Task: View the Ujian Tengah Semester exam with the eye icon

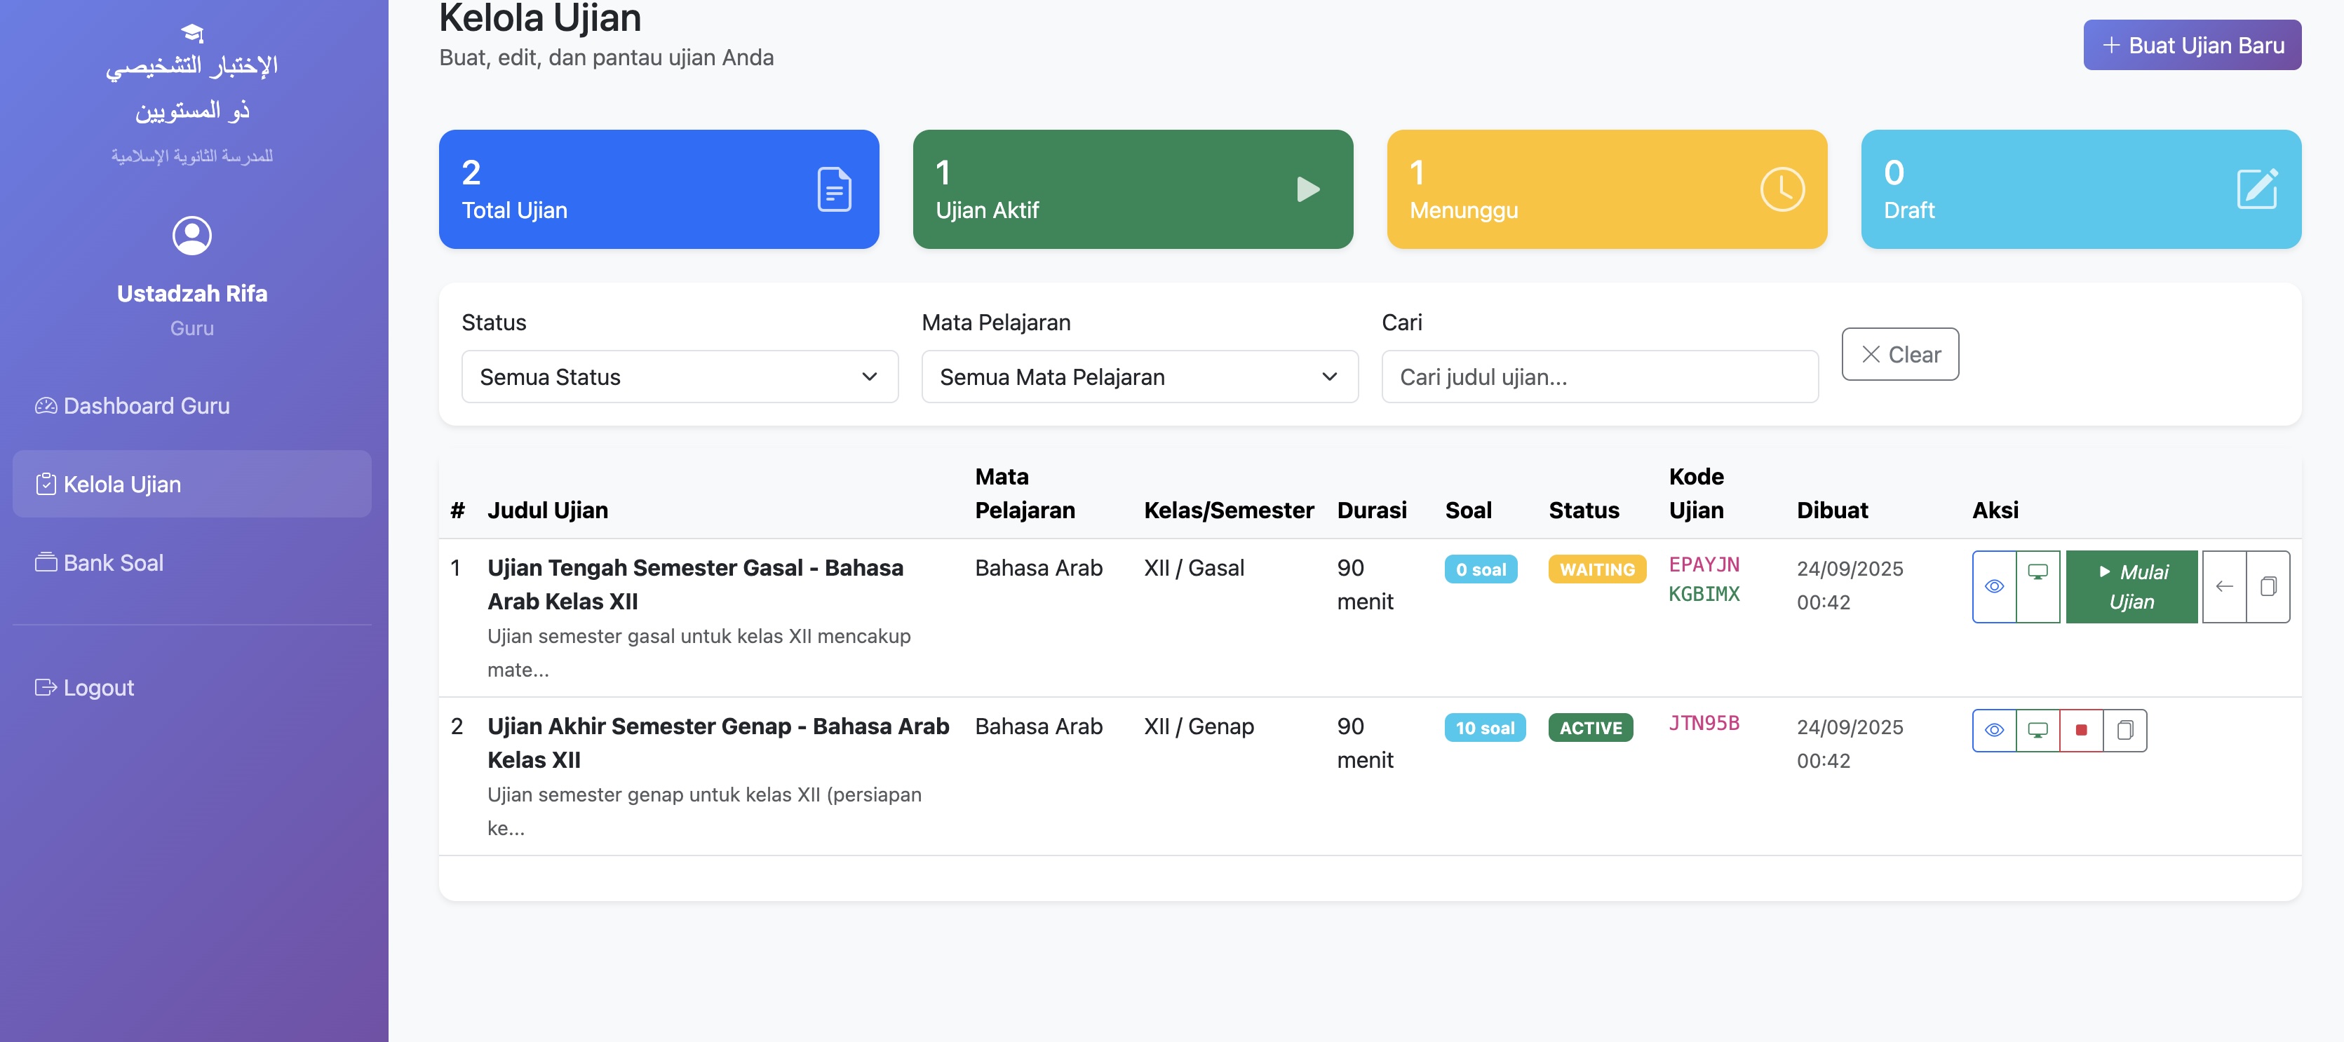Action: (1994, 585)
